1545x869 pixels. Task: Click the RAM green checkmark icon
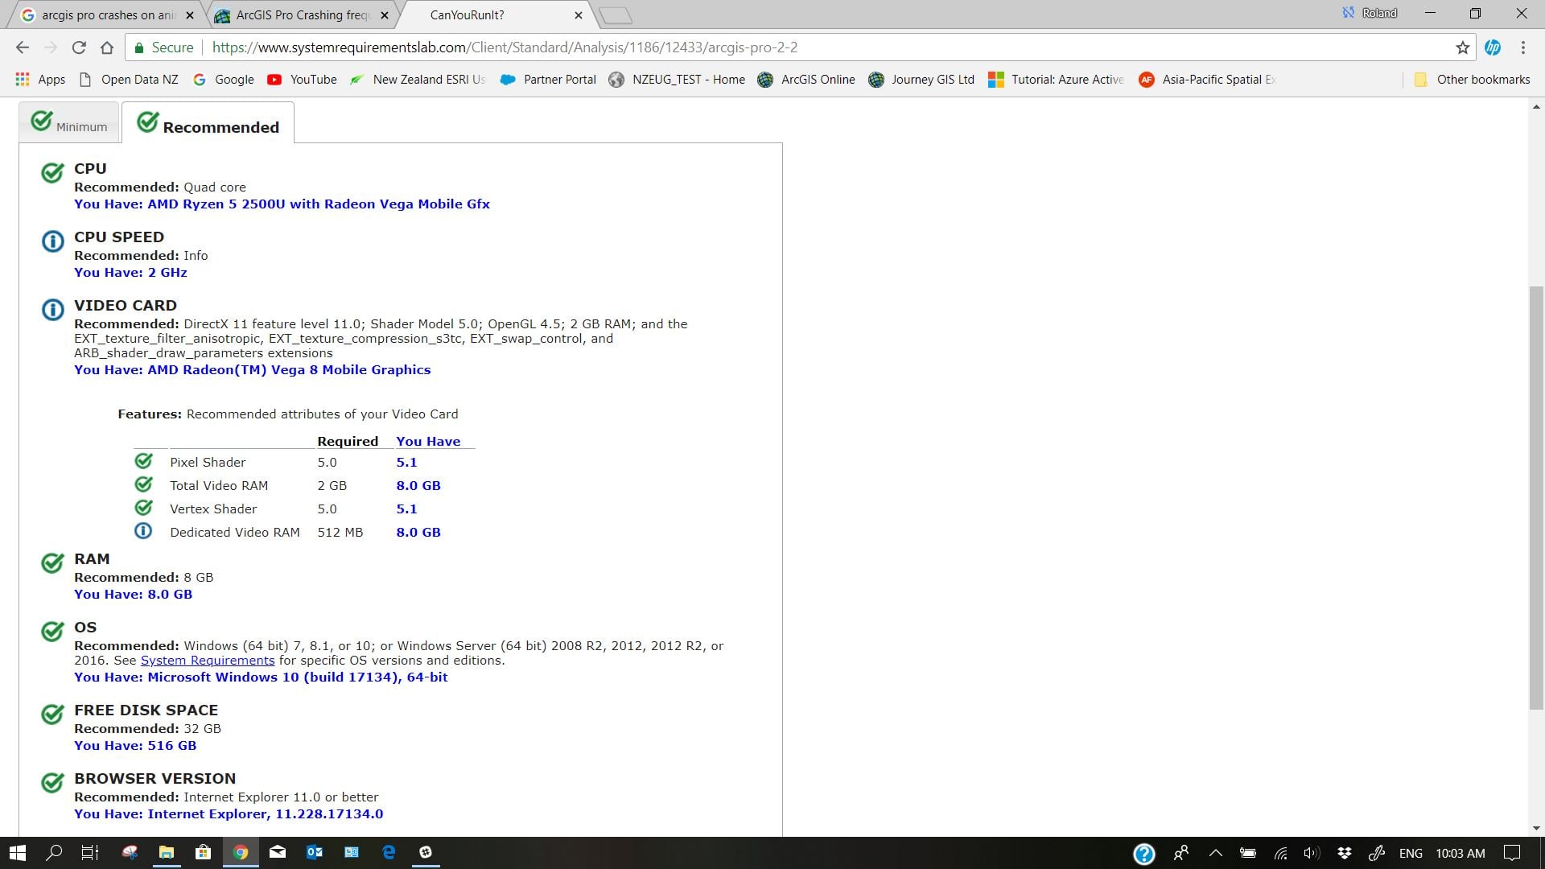pyautogui.click(x=52, y=563)
